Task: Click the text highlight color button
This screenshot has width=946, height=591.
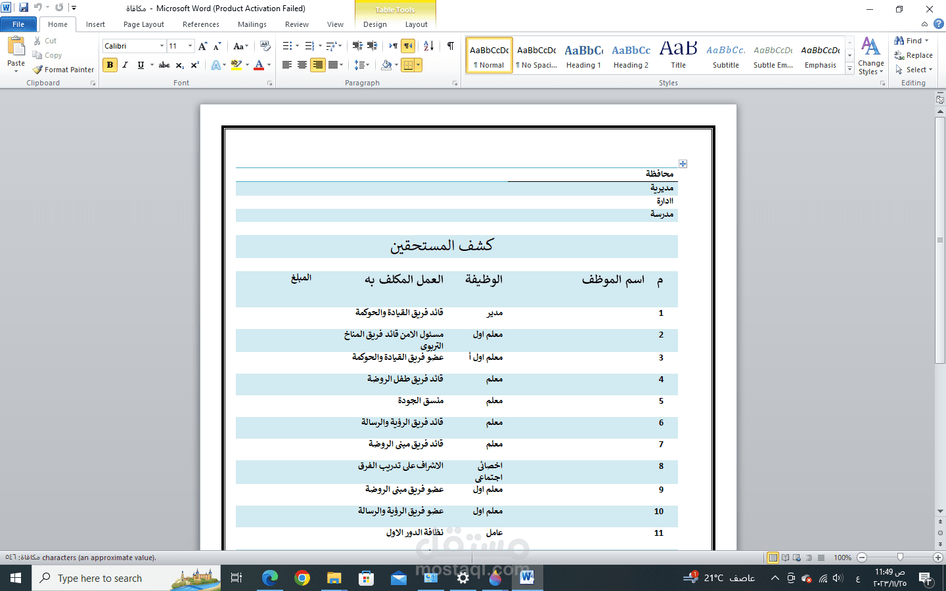Action: 236,65
